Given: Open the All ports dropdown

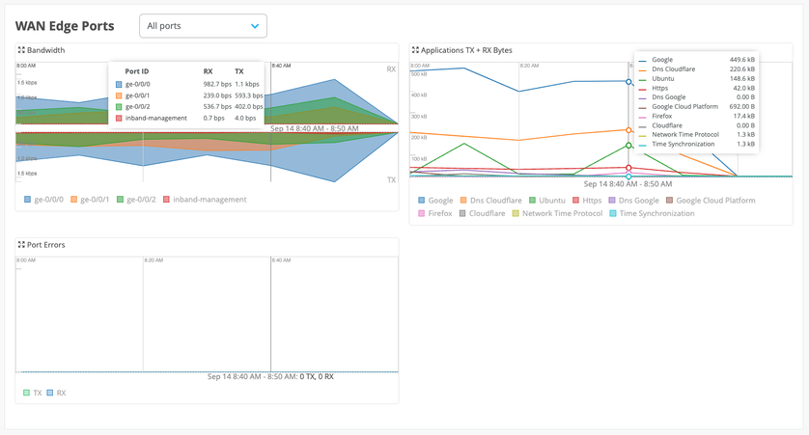Looking at the screenshot, I should pos(203,26).
